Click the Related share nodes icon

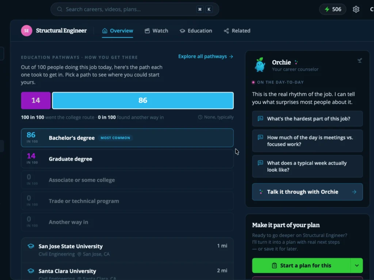(x=226, y=31)
